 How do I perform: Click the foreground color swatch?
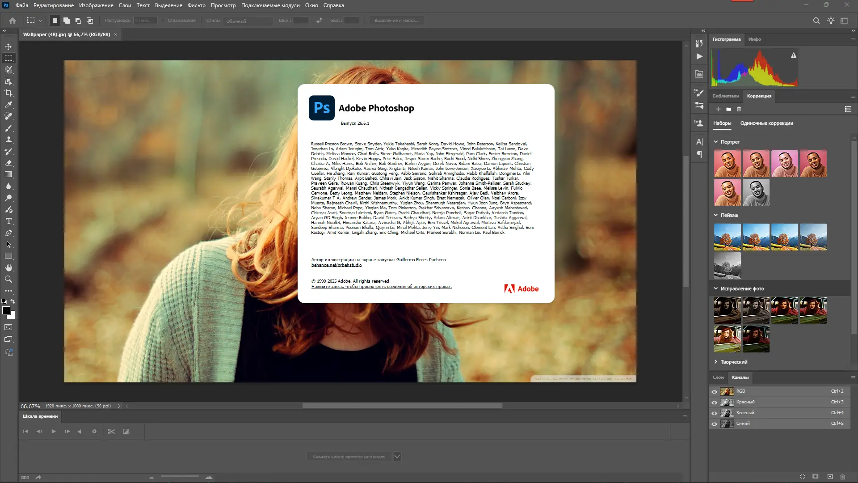(6, 310)
